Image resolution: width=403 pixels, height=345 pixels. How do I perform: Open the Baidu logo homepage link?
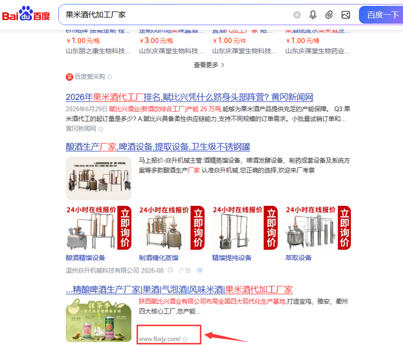(x=26, y=14)
